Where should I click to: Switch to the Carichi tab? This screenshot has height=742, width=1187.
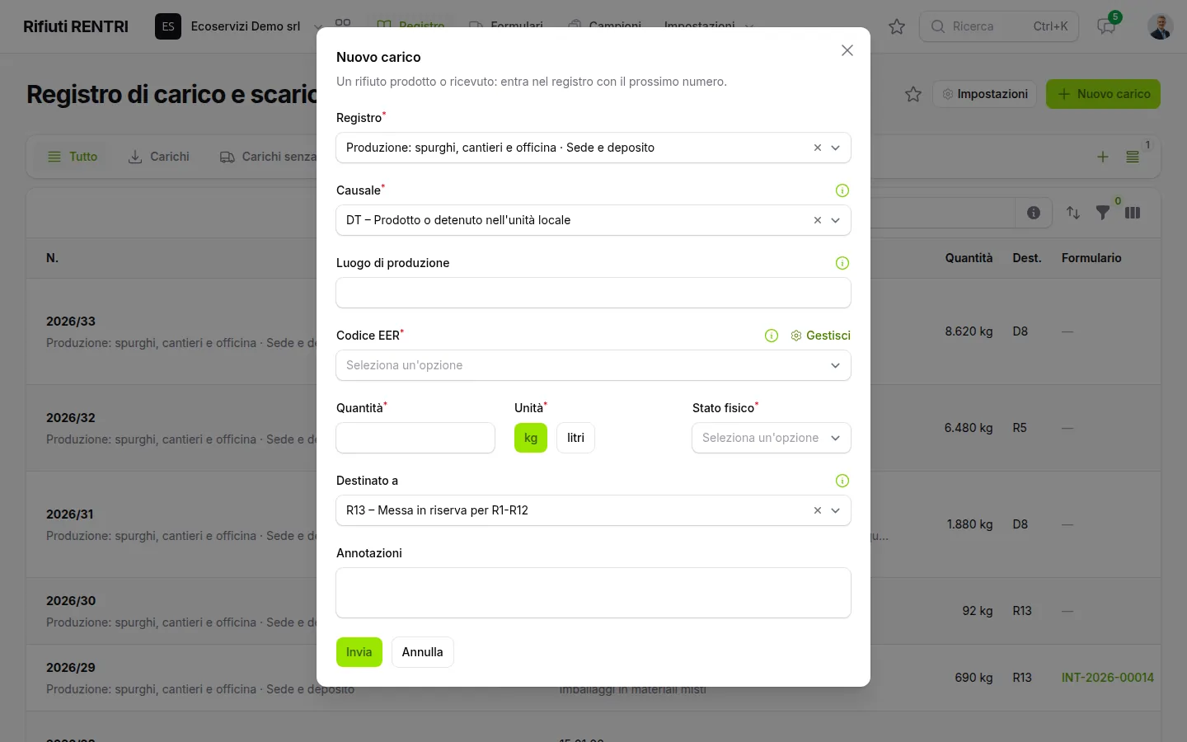(159, 157)
